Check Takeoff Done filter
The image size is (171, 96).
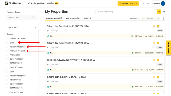[x=8, y=80]
